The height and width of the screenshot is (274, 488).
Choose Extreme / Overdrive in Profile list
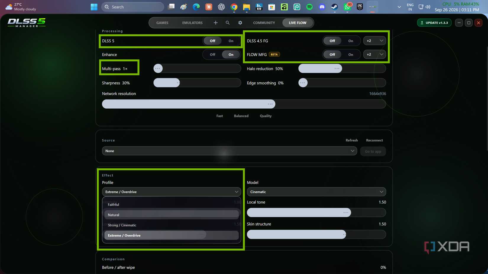click(172, 236)
